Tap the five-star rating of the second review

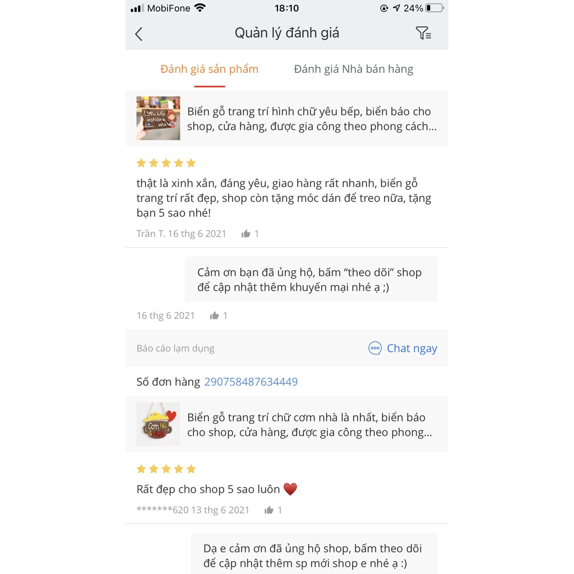click(x=166, y=469)
